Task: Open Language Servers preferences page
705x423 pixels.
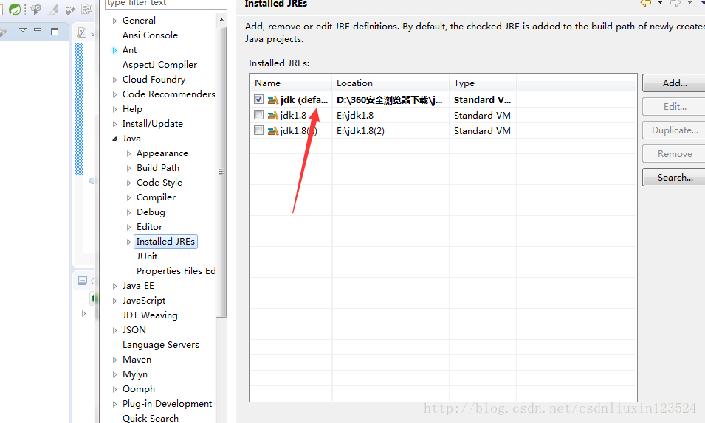Action: [160, 345]
